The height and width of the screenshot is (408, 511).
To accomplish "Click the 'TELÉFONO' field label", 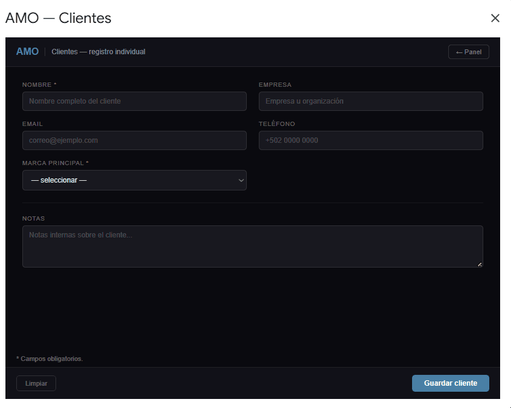I will pos(277,124).
